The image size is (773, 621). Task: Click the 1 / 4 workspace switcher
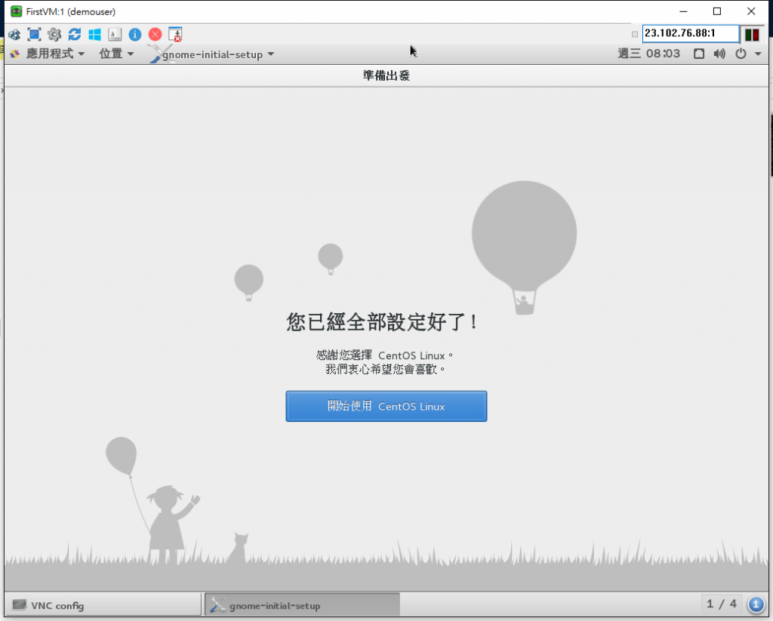721,604
